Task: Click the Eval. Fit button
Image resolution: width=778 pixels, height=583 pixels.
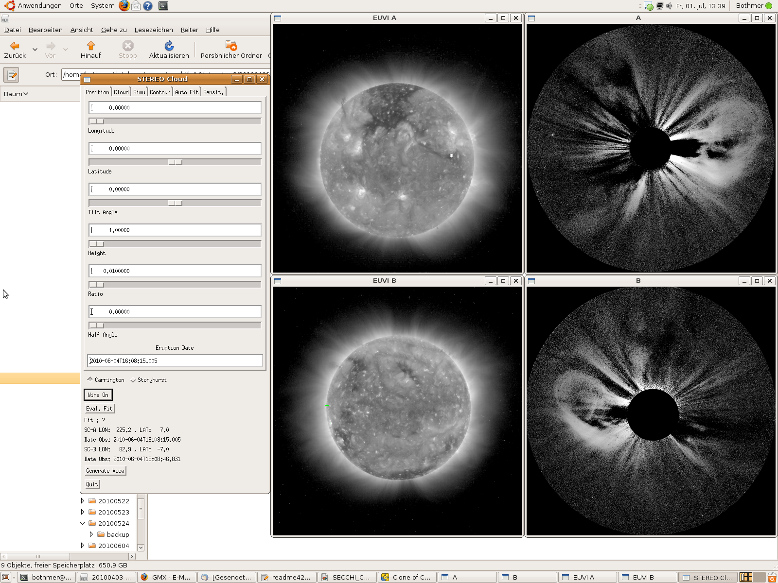Action: pos(99,409)
